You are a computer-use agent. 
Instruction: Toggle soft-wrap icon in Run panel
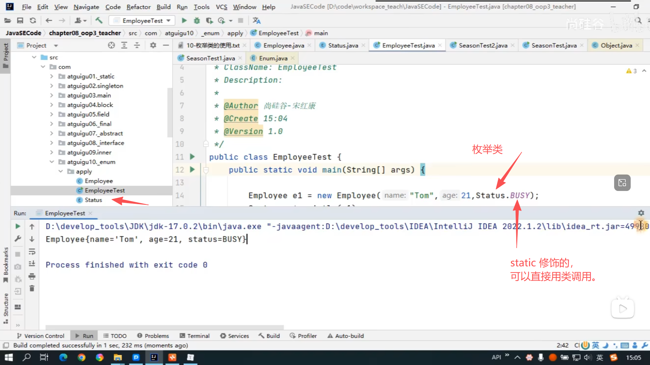click(32, 251)
